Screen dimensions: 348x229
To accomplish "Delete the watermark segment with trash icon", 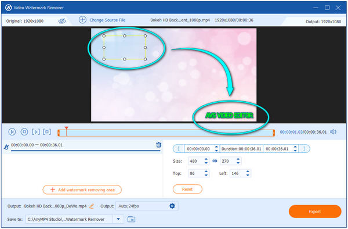I will pos(158,145).
